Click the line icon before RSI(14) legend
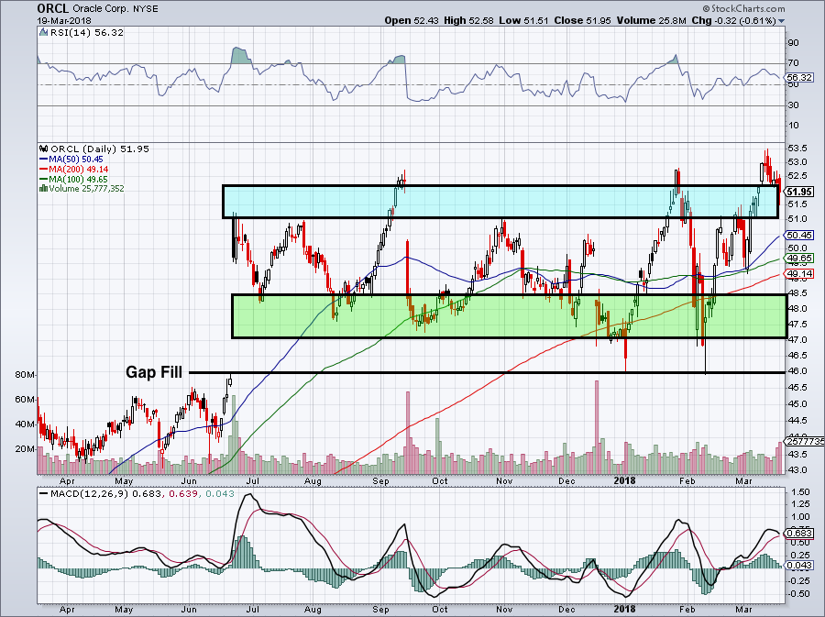Viewport: 825px width, 617px height. coord(44,33)
